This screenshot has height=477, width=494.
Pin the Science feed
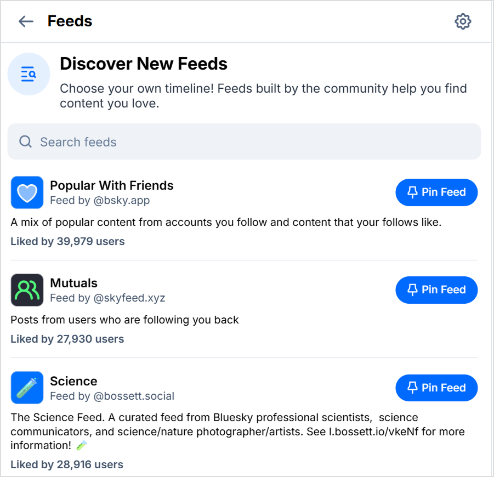coord(436,388)
